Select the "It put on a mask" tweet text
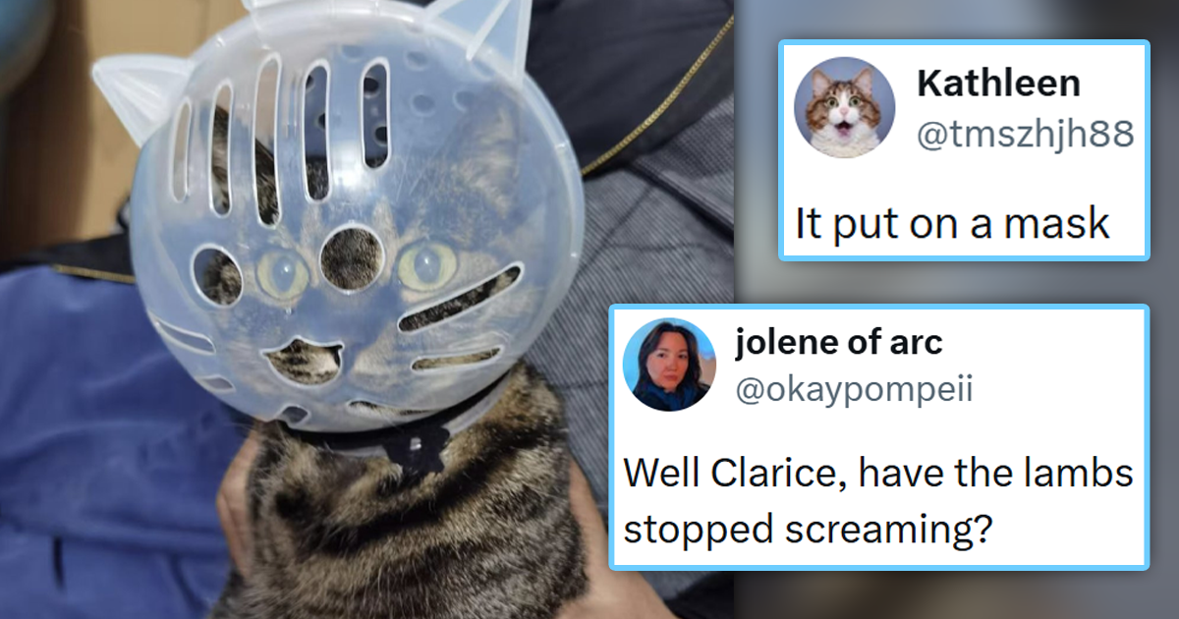The image size is (1179, 619). pyautogui.click(x=952, y=224)
